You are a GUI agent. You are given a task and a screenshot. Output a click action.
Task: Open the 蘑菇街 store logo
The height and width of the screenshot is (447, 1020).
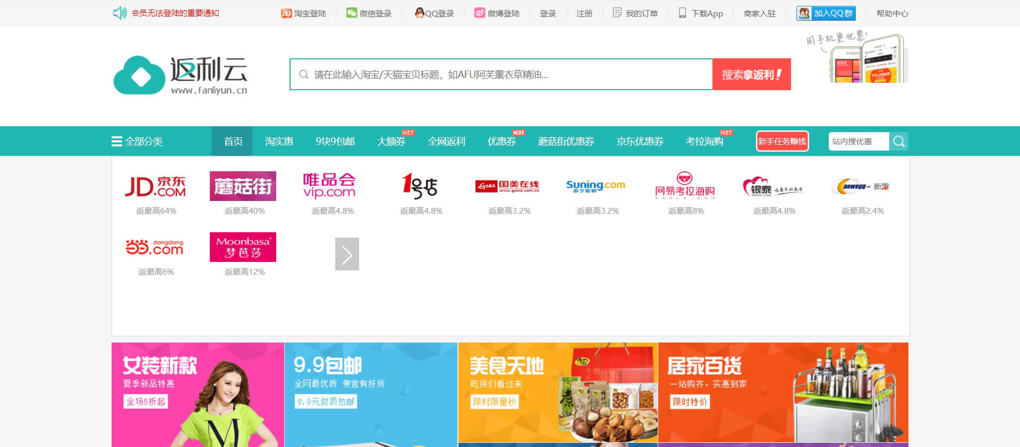[243, 186]
